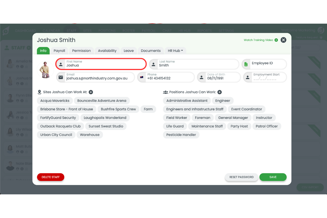Open the Watch Training Video link

point(258,40)
